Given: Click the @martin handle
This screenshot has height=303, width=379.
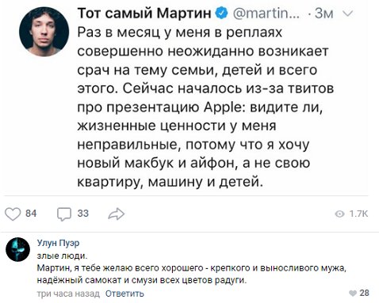Looking at the screenshot, I should 266,13.
